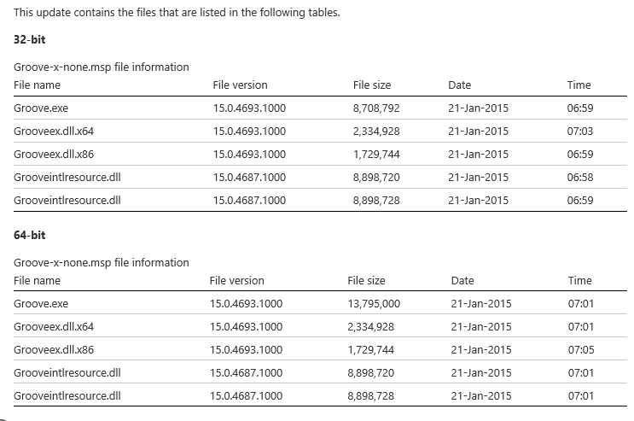The width and height of the screenshot is (634, 421).
Task: Click Groove.exe in the 32-bit table
Action: click(x=41, y=108)
